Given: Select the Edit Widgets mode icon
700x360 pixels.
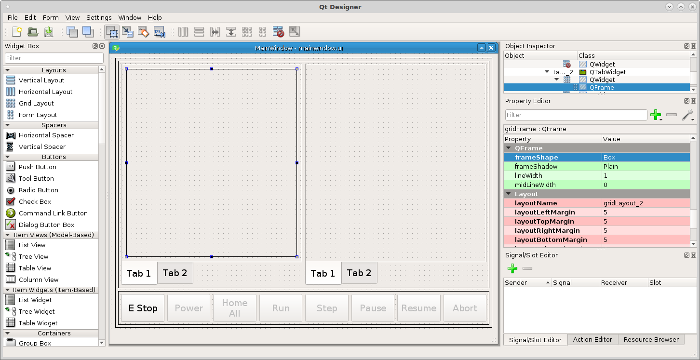Looking at the screenshot, I should coord(112,32).
